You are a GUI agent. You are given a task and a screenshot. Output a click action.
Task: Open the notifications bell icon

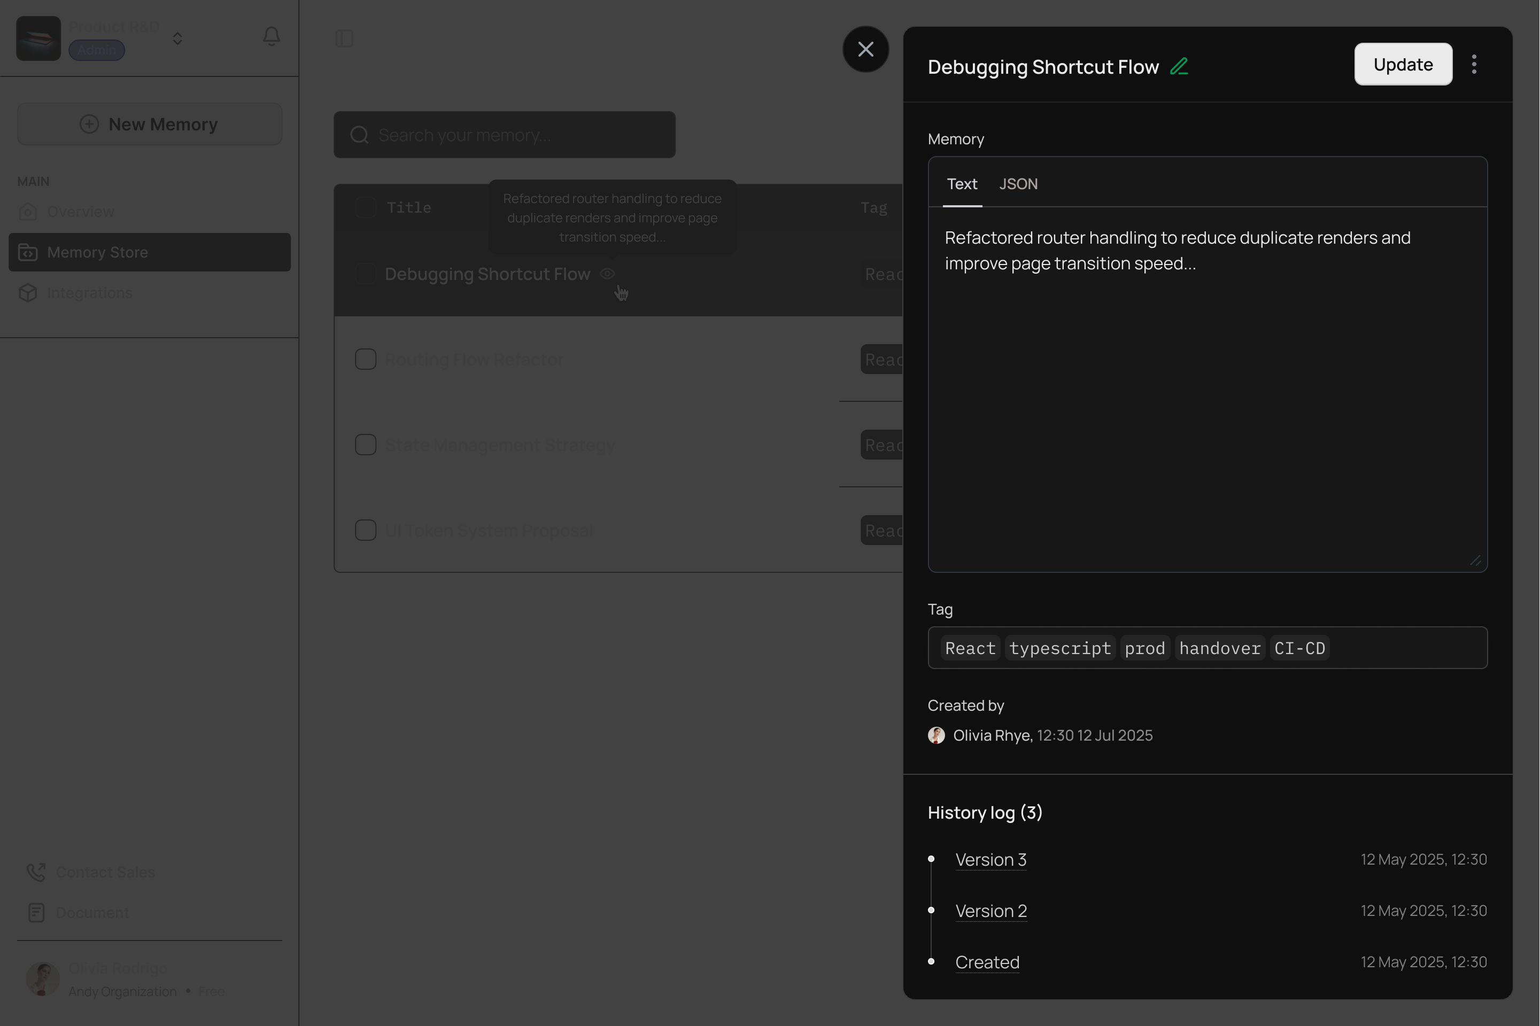pyautogui.click(x=271, y=36)
